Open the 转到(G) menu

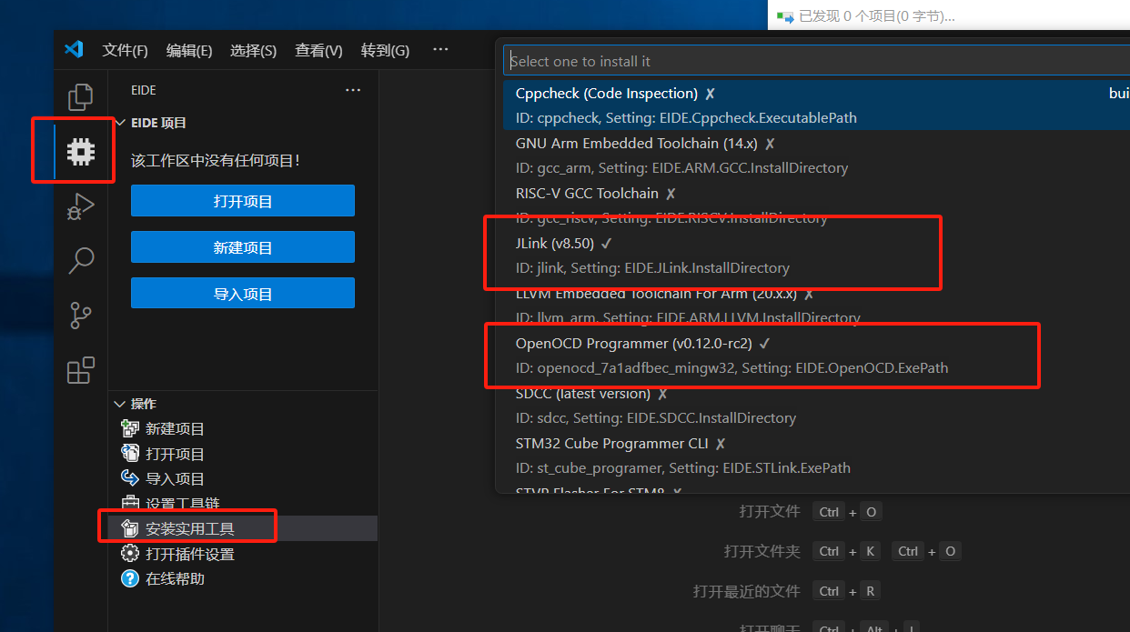385,50
